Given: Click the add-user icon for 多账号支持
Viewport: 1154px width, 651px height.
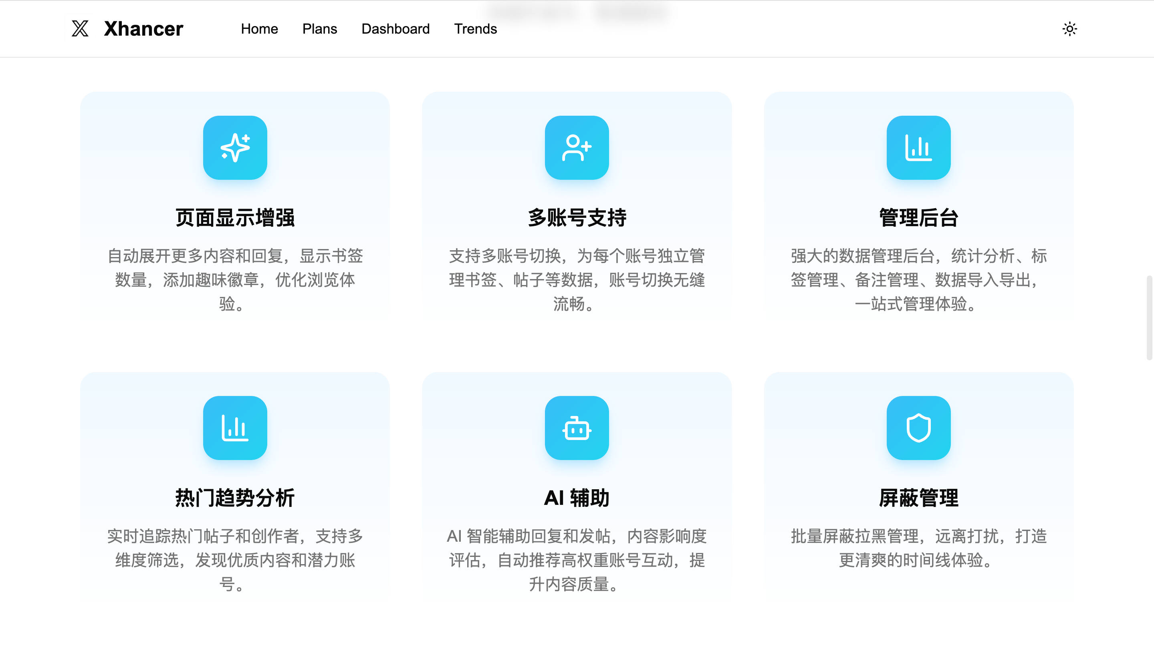Looking at the screenshot, I should [577, 148].
